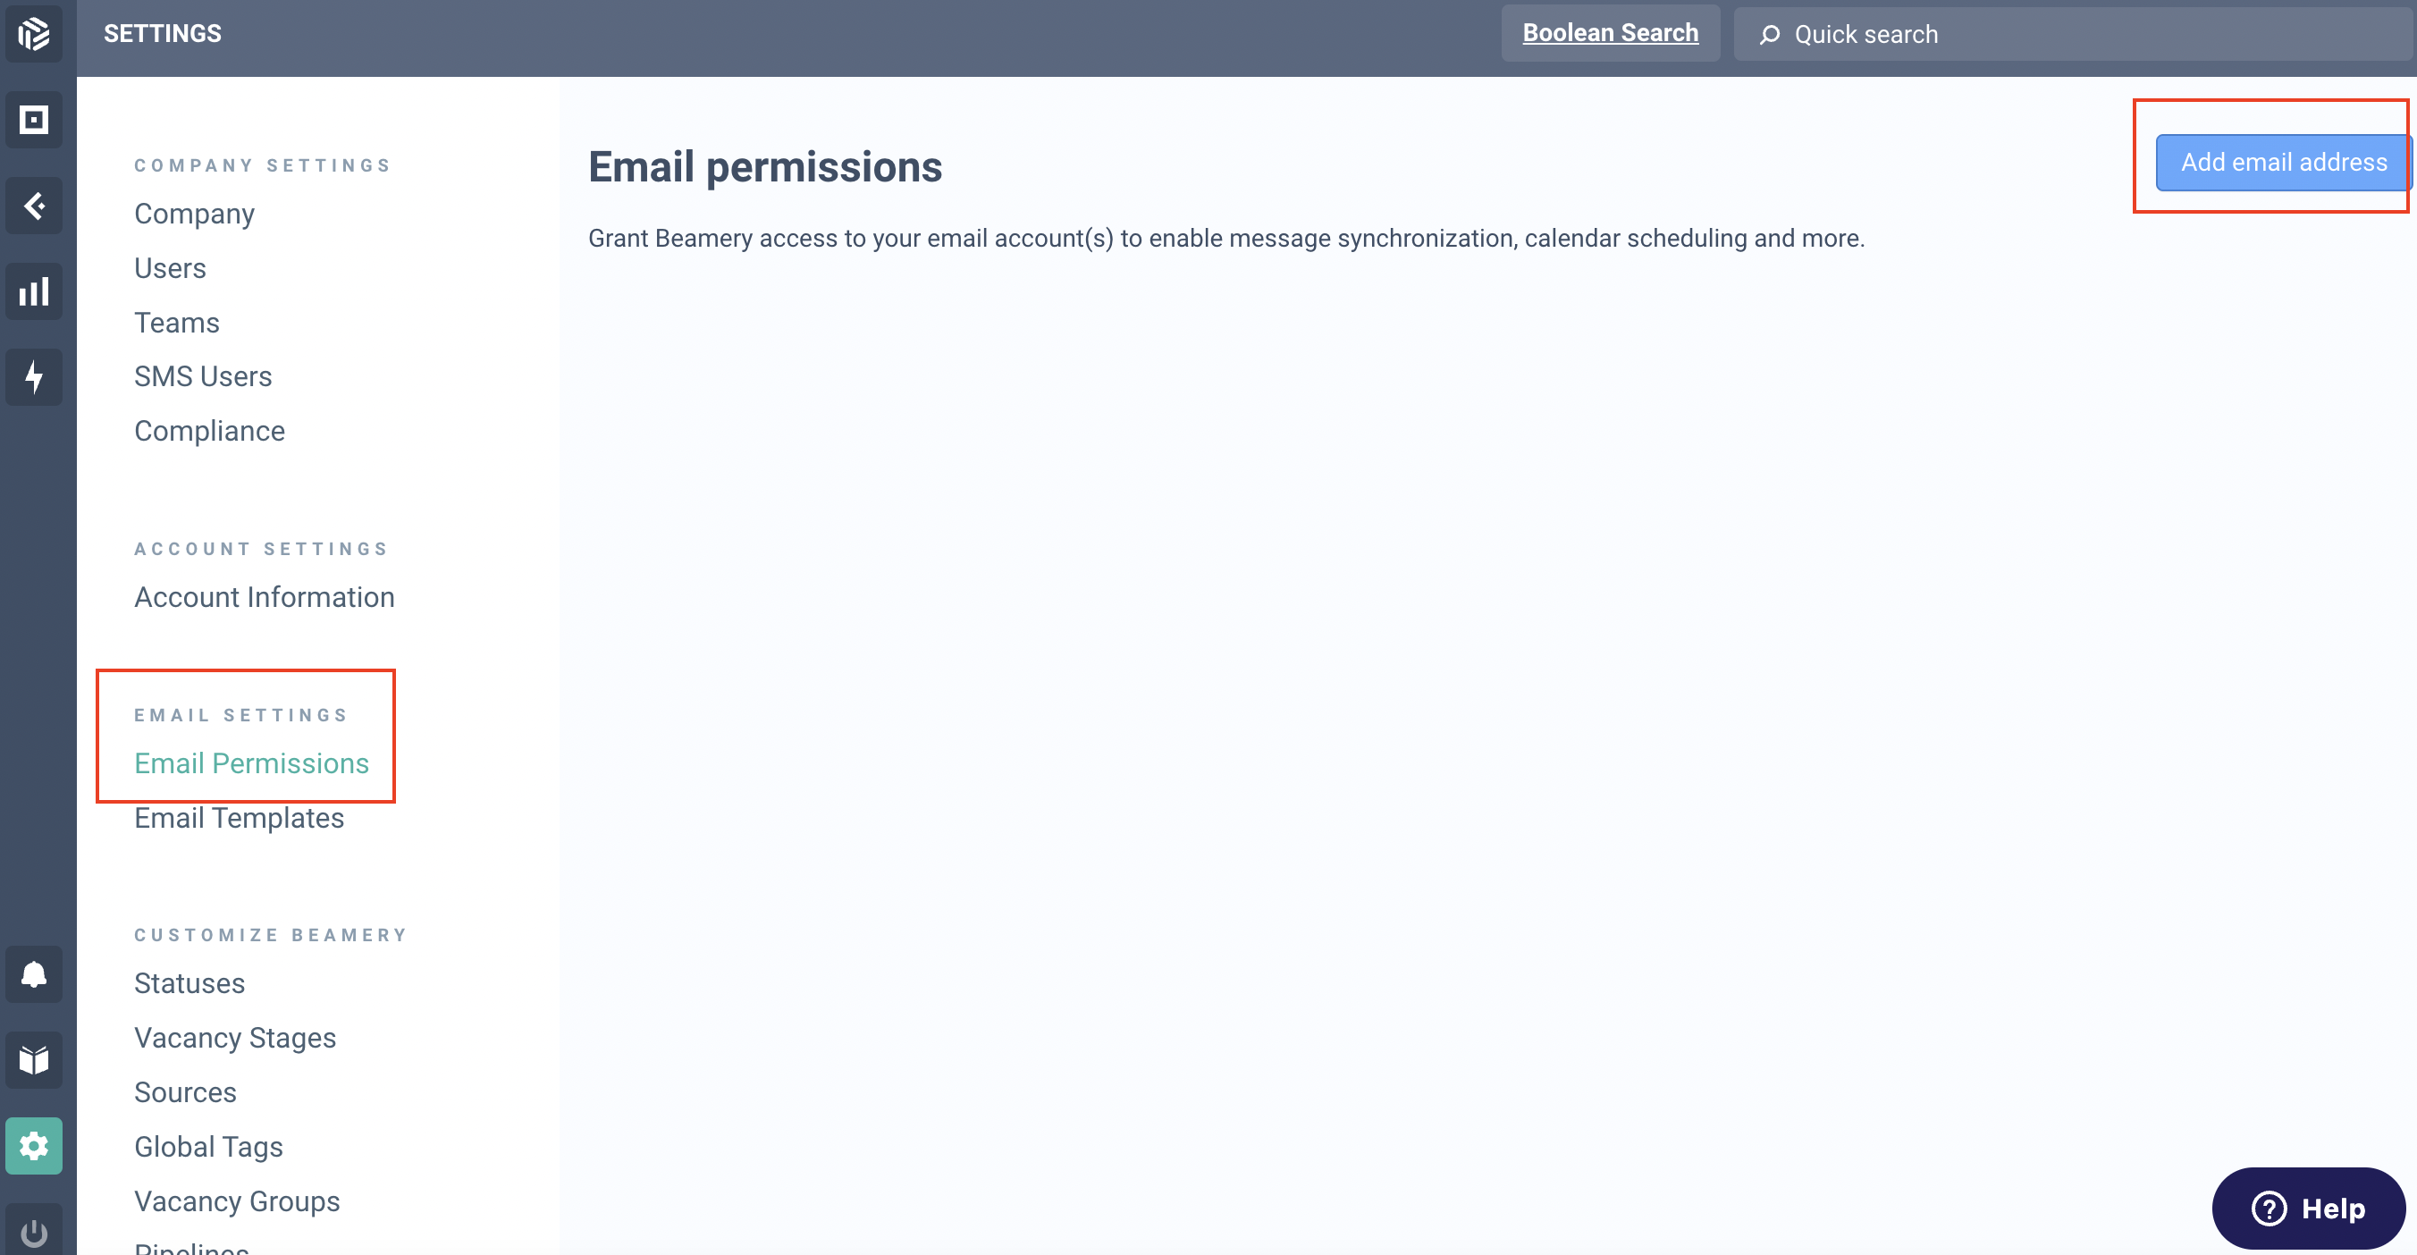This screenshot has width=2417, height=1255.
Task: Click the Beamery logo icon top-left
Action: (x=35, y=34)
